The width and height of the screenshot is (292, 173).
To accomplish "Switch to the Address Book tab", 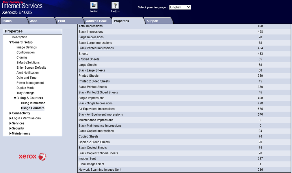I will tap(97, 21).
